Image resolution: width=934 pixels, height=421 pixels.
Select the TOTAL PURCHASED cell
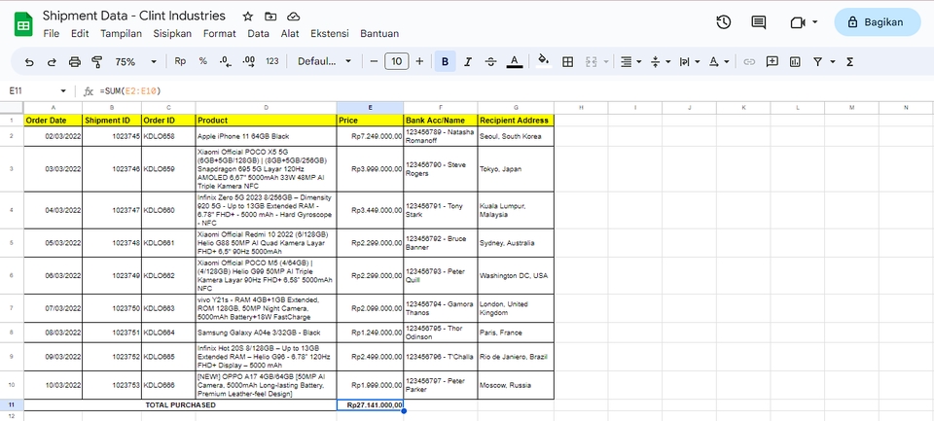coord(181,404)
